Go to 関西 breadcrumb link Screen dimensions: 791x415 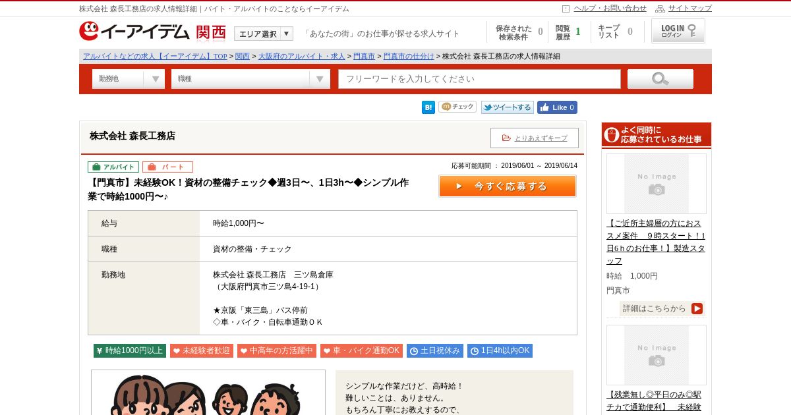tap(243, 56)
